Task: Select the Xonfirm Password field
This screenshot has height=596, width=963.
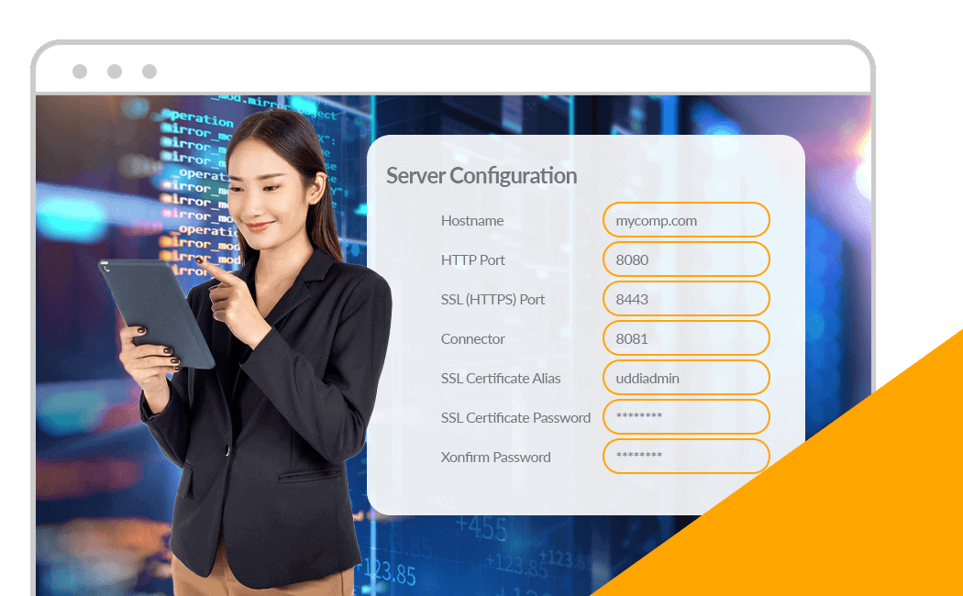Action: (686, 456)
